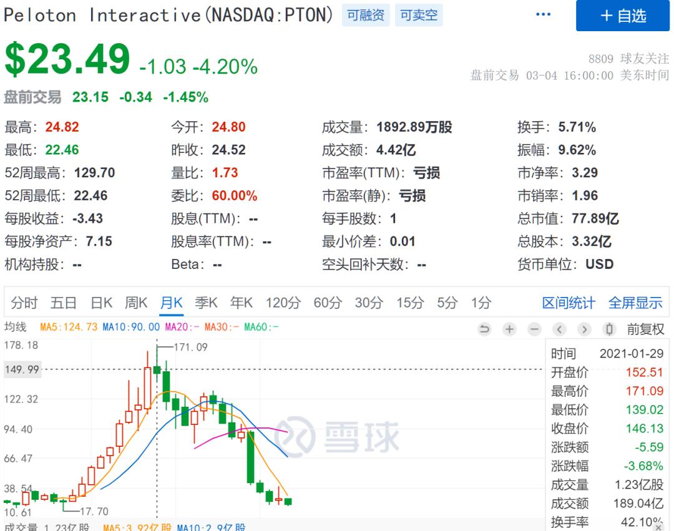Click the 可卖空 tag
This screenshot has width=674, height=531.
click(419, 15)
